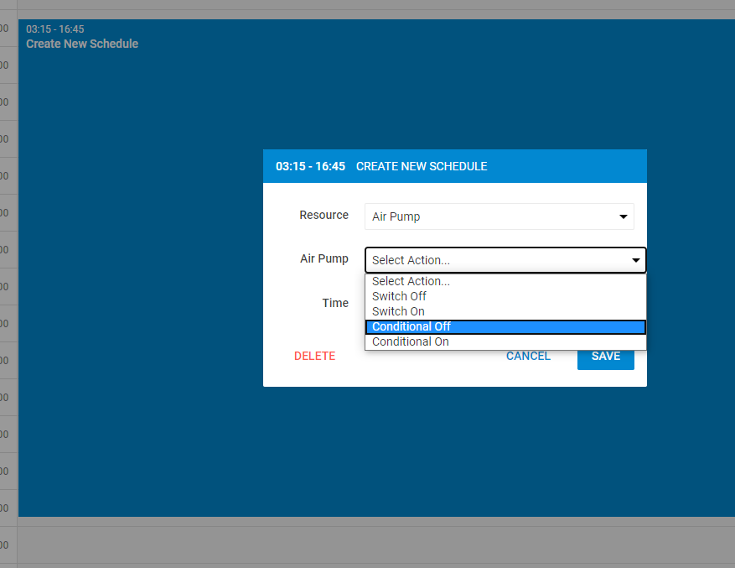Click the empty calendar slot below the blue event

375,545
